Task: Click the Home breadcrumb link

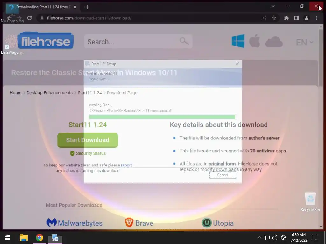Action: tap(16, 93)
